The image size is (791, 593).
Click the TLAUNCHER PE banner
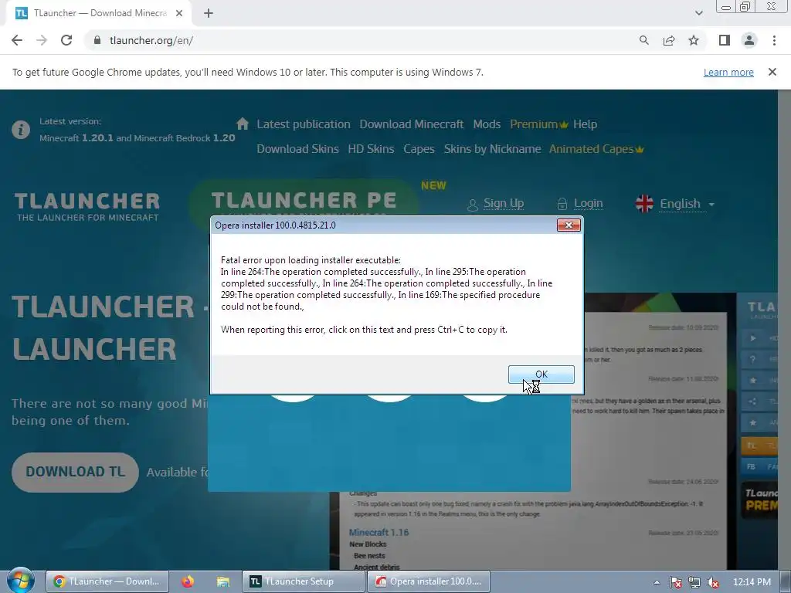click(304, 200)
